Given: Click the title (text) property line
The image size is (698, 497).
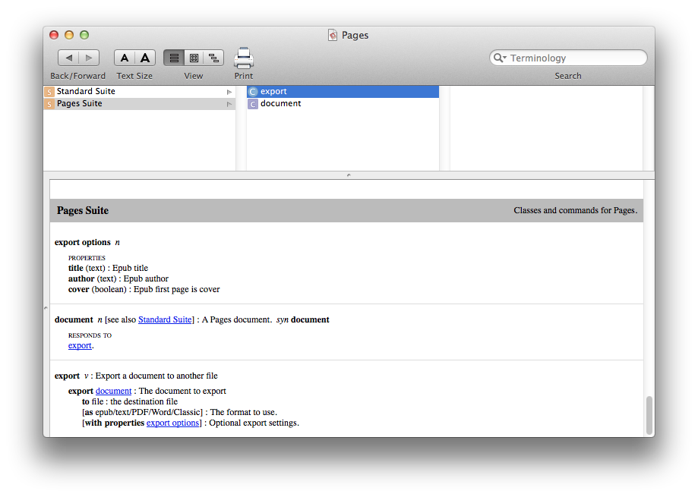Looking at the screenshot, I should pyautogui.click(x=108, y=268).
